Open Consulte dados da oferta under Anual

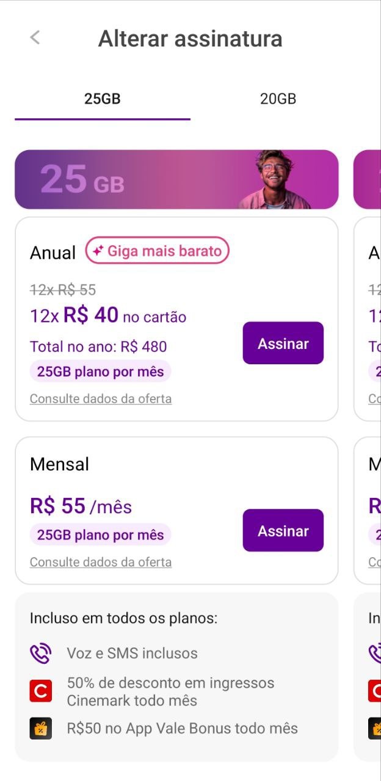[x=101, y=399]
